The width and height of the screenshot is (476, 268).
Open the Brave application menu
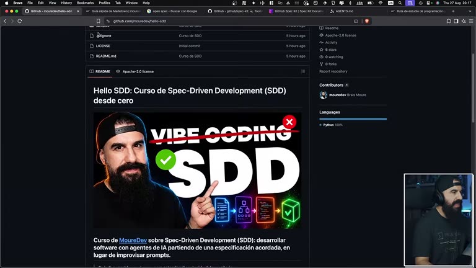18,2
